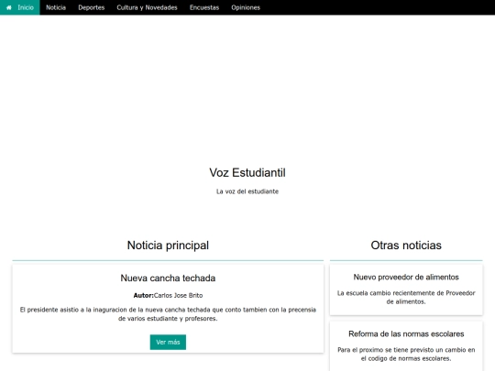Image resolution: width=495 pixels, height=371 pixels.
Task: Open the Nueva cancha techada headline
Action: [168, 278]
